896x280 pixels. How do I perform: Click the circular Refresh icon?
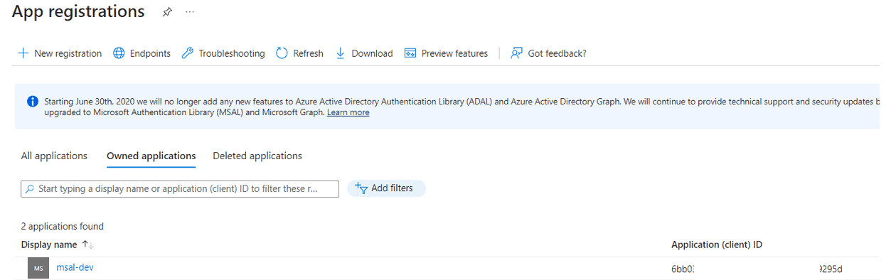[x=282, y=53]
